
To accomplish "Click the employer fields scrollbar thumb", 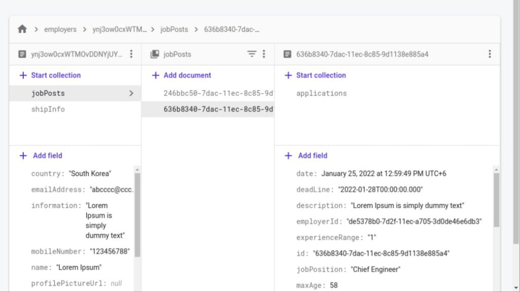I will pyautogui.click(x=137, y=215).
